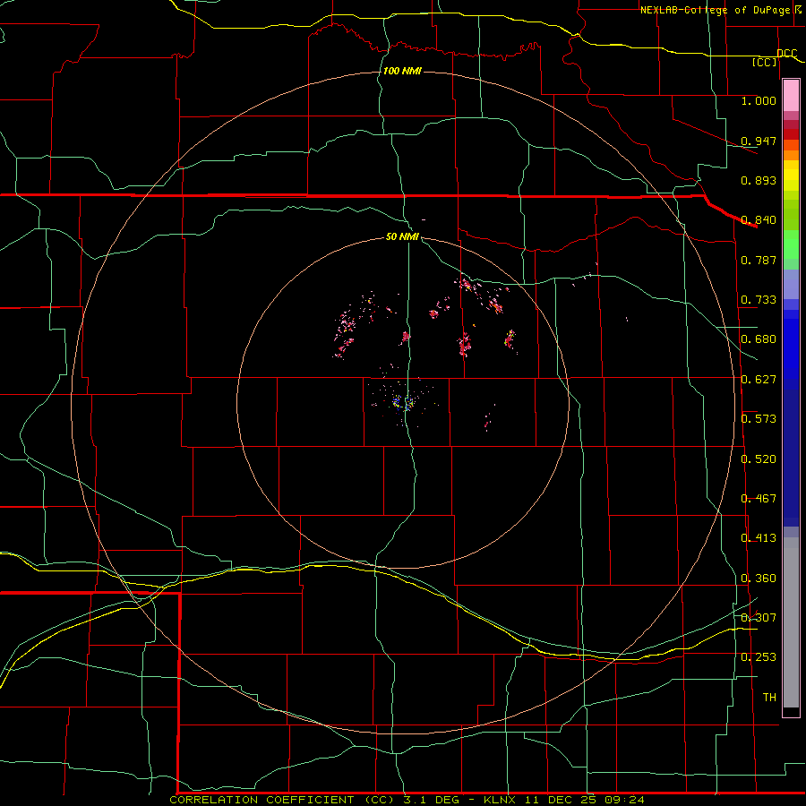The image size is (806, 806).
Task: Click the 1.000 color scale value
Action: click(759, 100)
